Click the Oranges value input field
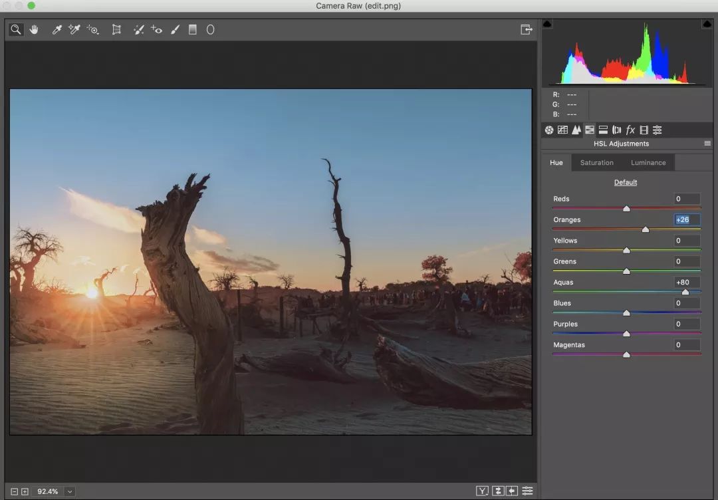The width and height of the screenshot is (718, 500). (686, 219)
